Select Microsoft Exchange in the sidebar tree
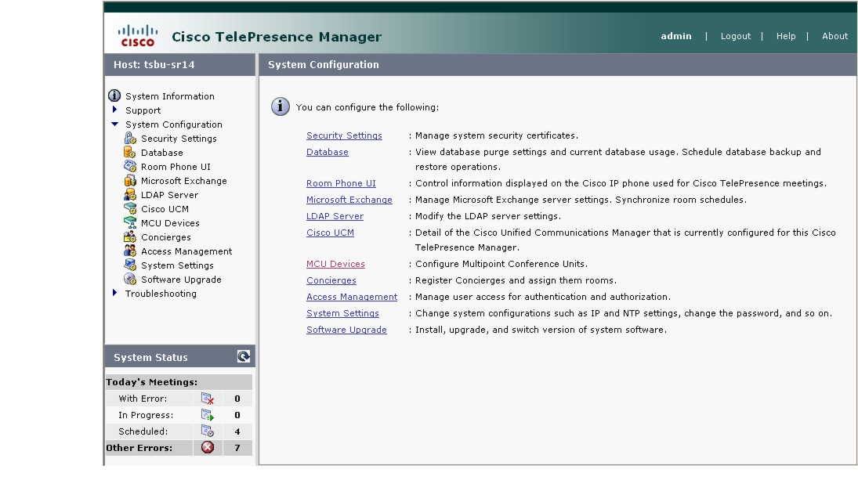Screen dimensions: 858x498 (184, 181)
